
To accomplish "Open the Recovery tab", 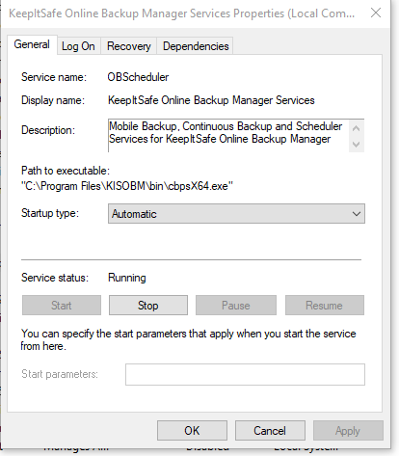I will click(x=129, y=46).
